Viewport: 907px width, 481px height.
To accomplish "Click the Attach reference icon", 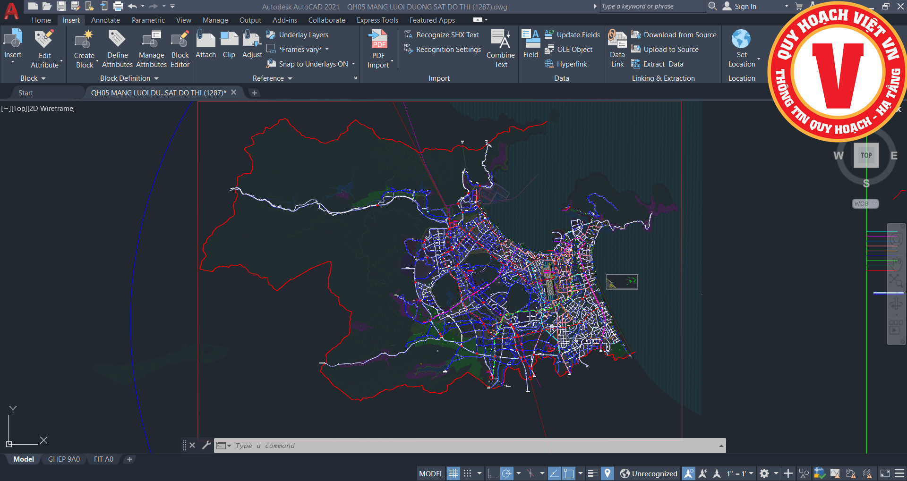I will [205, 40].
